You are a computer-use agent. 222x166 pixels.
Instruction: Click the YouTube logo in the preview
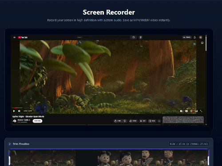pos(23,37)
